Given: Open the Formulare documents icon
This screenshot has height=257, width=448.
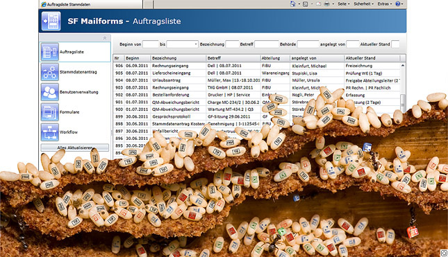Looking at the screenshot, I should tap(50, 112).
